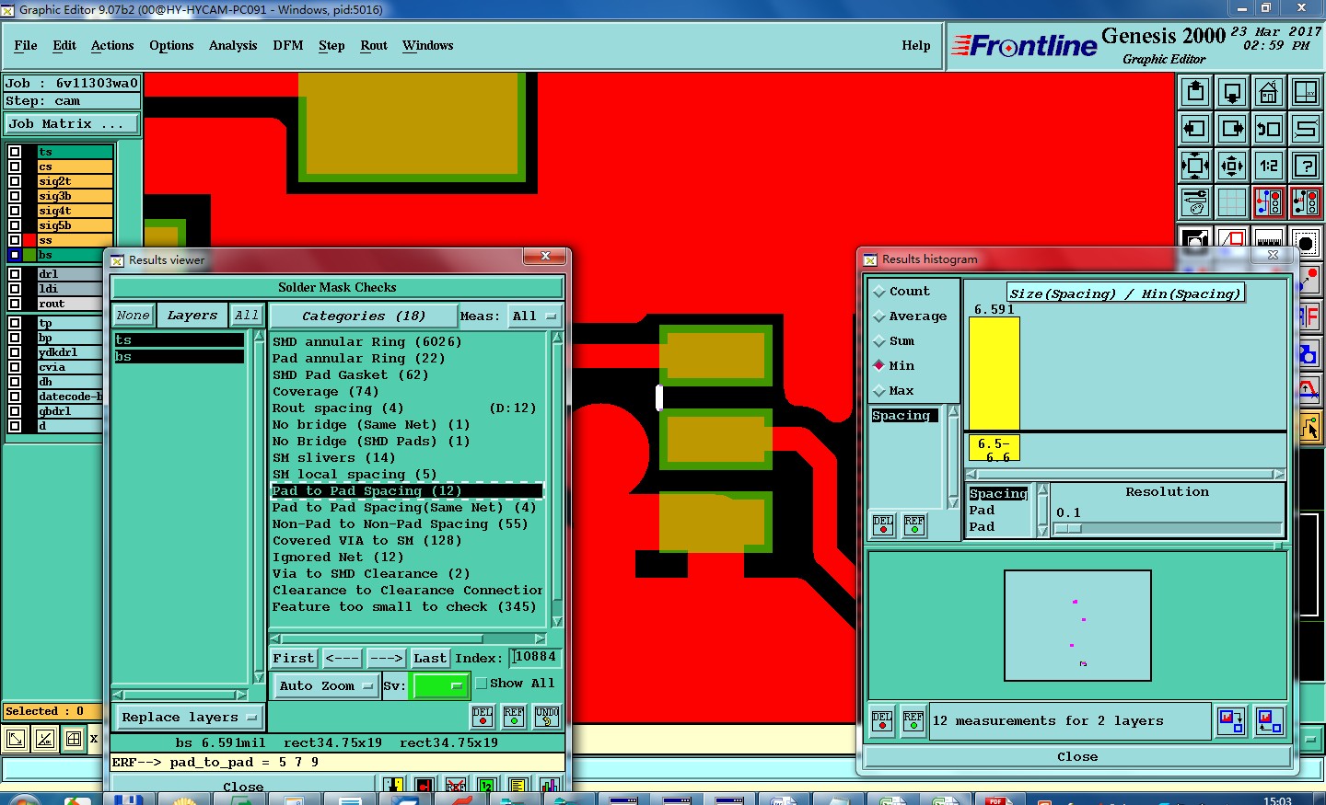Select Min radio option in histogram

[x=893, y=366]
